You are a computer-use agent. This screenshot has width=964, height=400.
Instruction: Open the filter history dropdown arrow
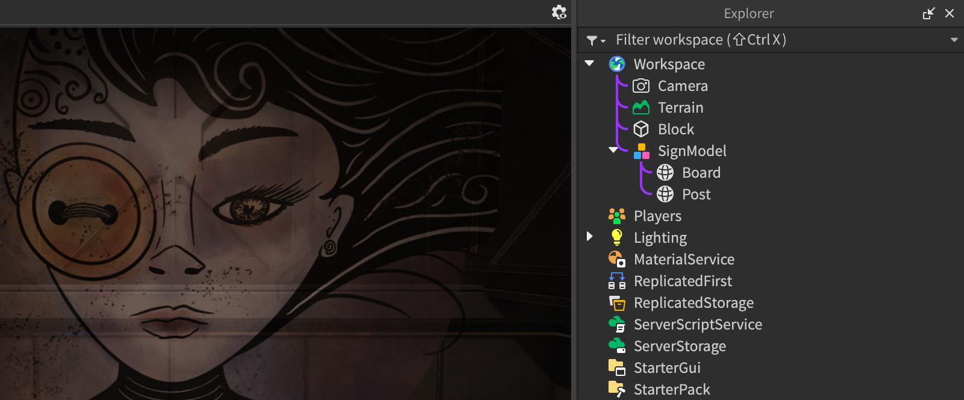tap(954, 40)
